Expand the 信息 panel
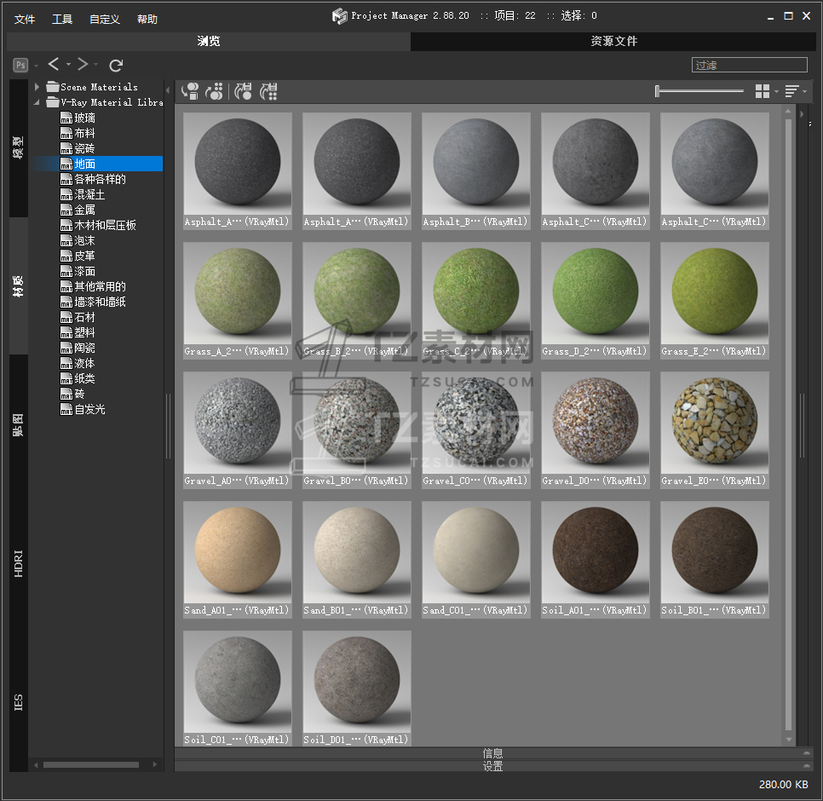The image size is (823, 801). [492, 753]
